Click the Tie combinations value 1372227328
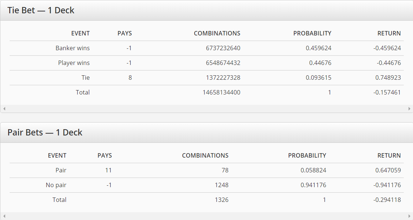 (x=223, y=78)
